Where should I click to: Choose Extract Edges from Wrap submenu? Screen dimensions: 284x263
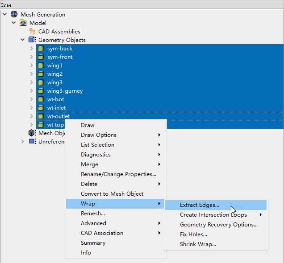pyautogui.click(x=199, y=205)
